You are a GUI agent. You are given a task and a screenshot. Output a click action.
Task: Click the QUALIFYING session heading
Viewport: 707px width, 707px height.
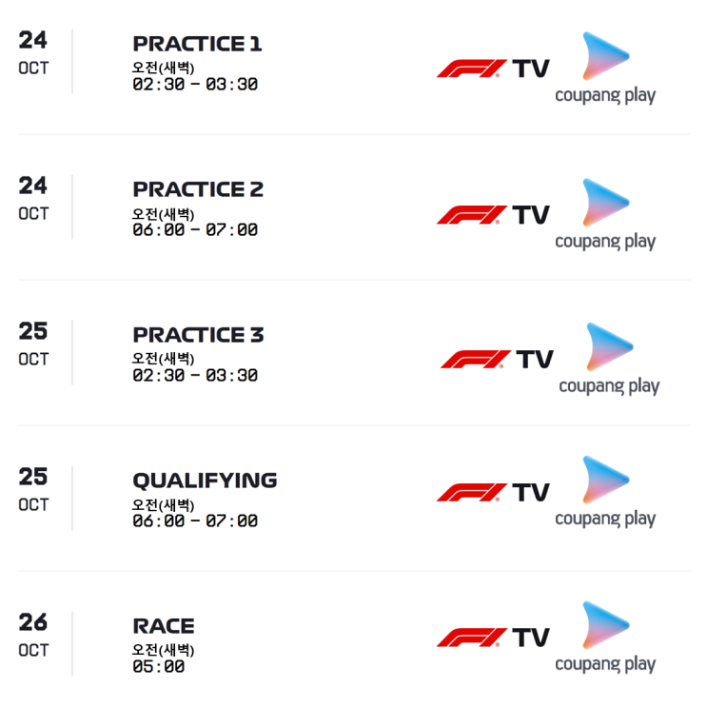(x=205, y=481)
